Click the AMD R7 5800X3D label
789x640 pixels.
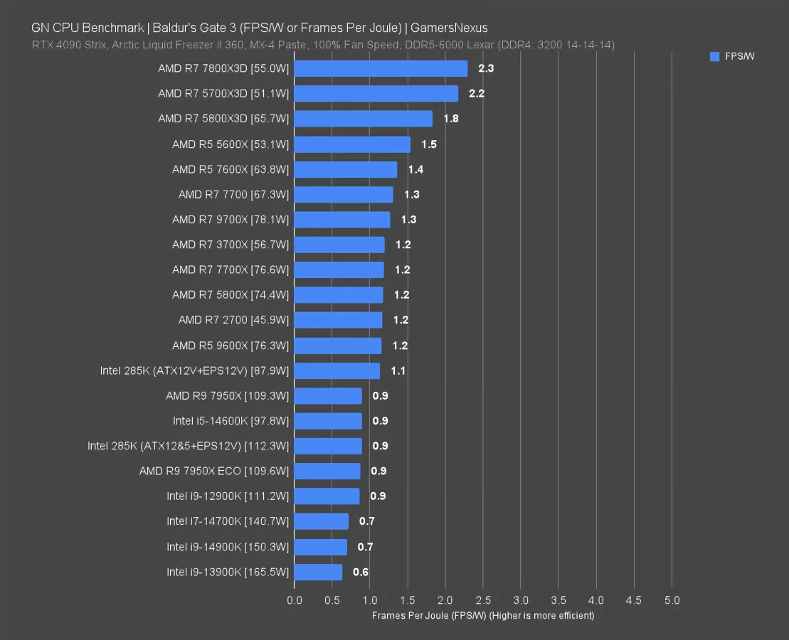[x=223, y=119]
